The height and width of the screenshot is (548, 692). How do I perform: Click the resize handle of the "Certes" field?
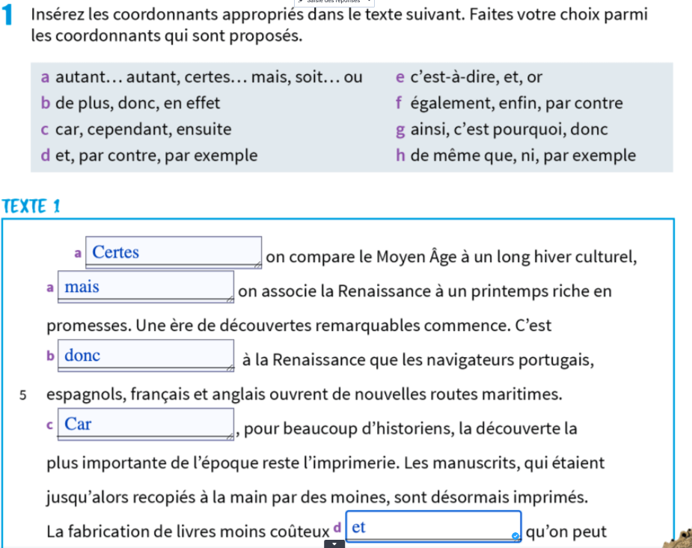[259, 264]
